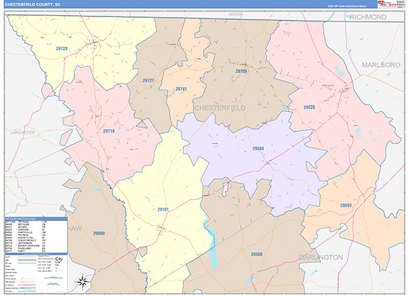Click the blue interstate highways legend line
The image size is (409, 295).
(x=27, y=288)
